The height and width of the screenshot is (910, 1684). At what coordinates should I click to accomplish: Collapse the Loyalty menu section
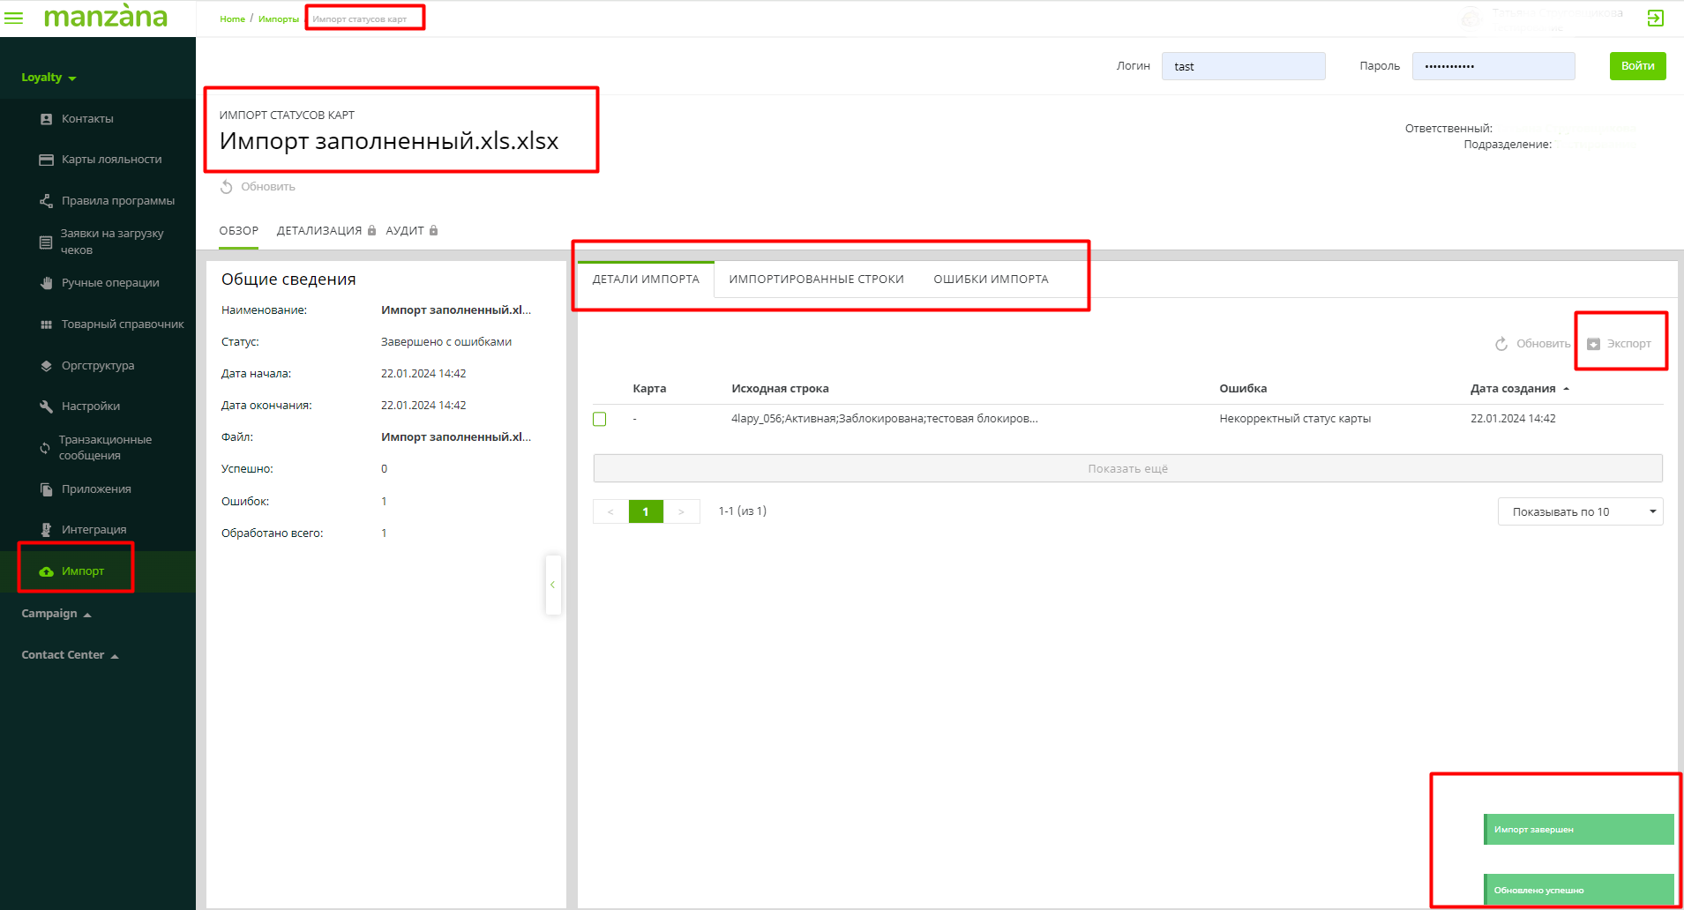(49, 78)
